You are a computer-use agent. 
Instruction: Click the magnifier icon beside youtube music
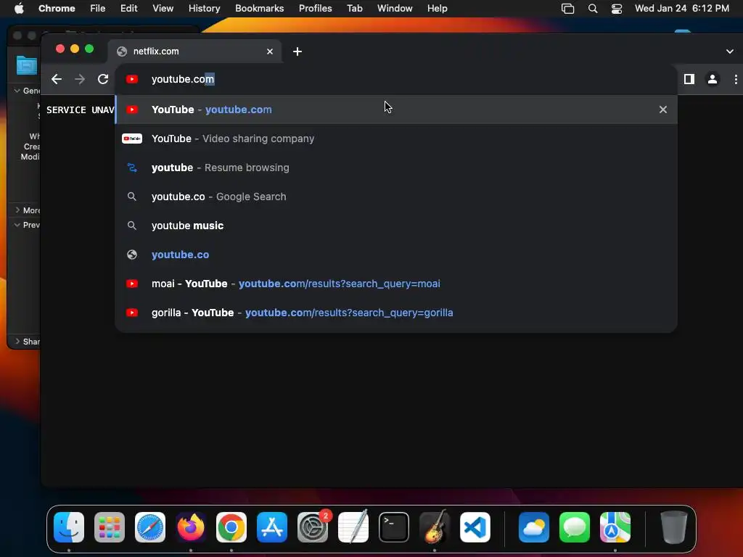click(132, 226)
